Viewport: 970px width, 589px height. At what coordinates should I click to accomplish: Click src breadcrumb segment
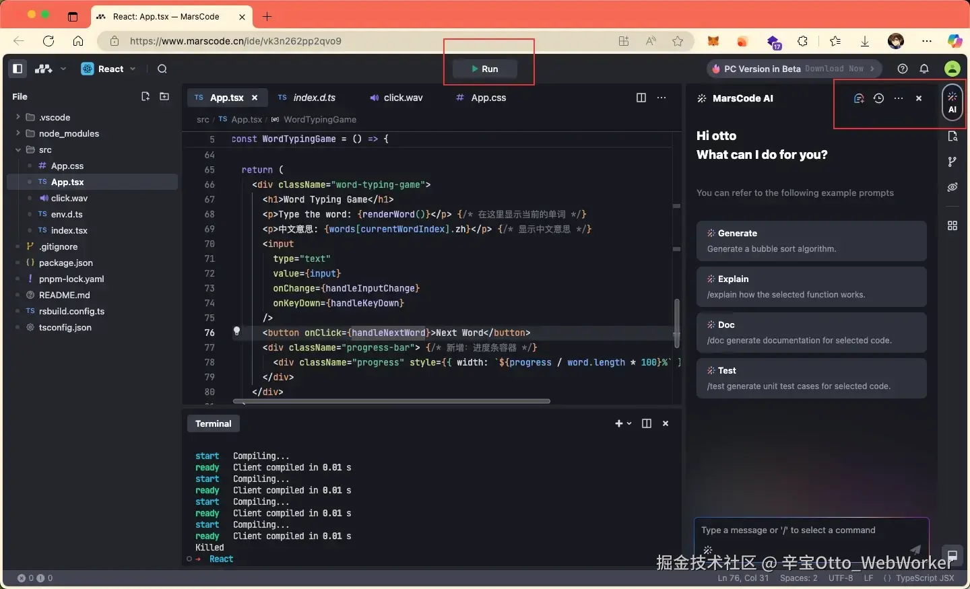tap(203, 119)
